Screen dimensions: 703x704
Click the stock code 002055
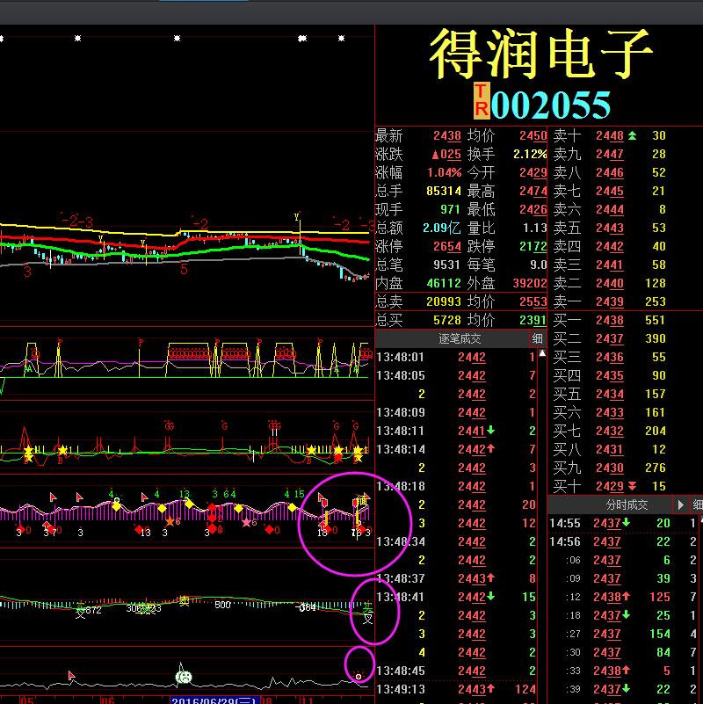coord(551,105)
